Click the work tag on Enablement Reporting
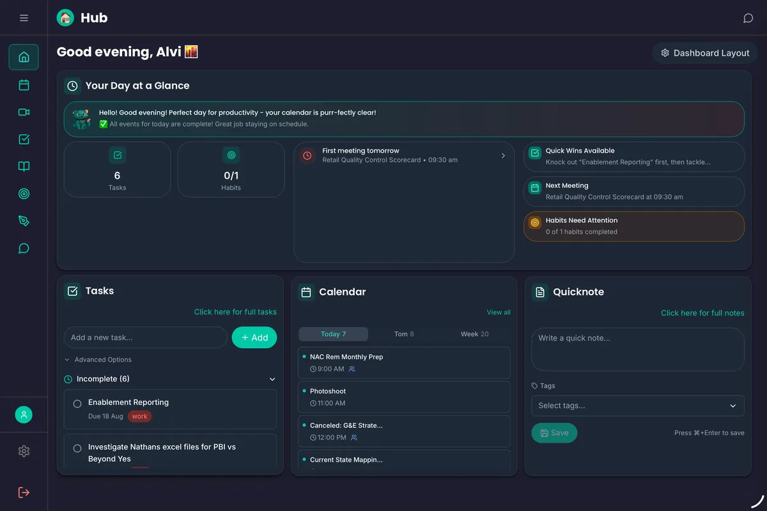This screenshot has height=511, width=767. 139,416
